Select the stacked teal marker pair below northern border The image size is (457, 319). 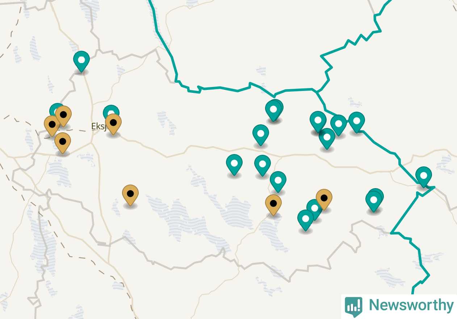tap(274, 110)
